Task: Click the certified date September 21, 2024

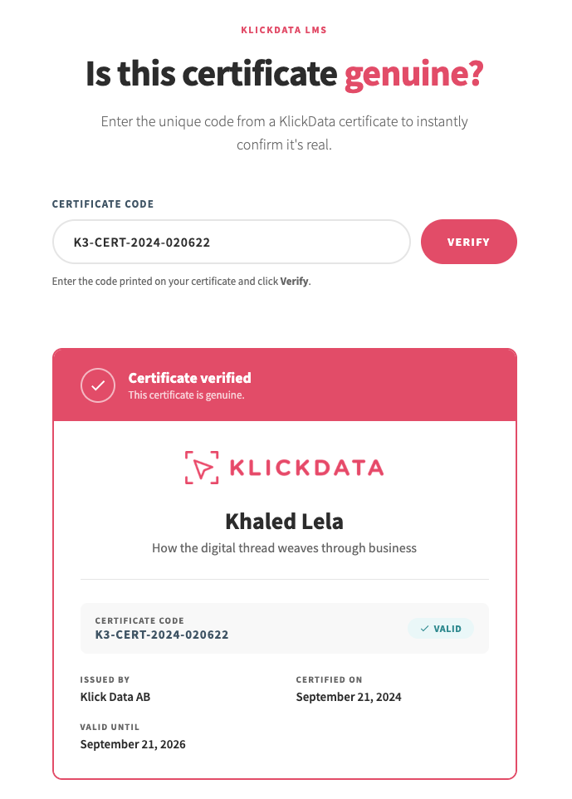Action: pyautogui.click(x=349, y=697)
